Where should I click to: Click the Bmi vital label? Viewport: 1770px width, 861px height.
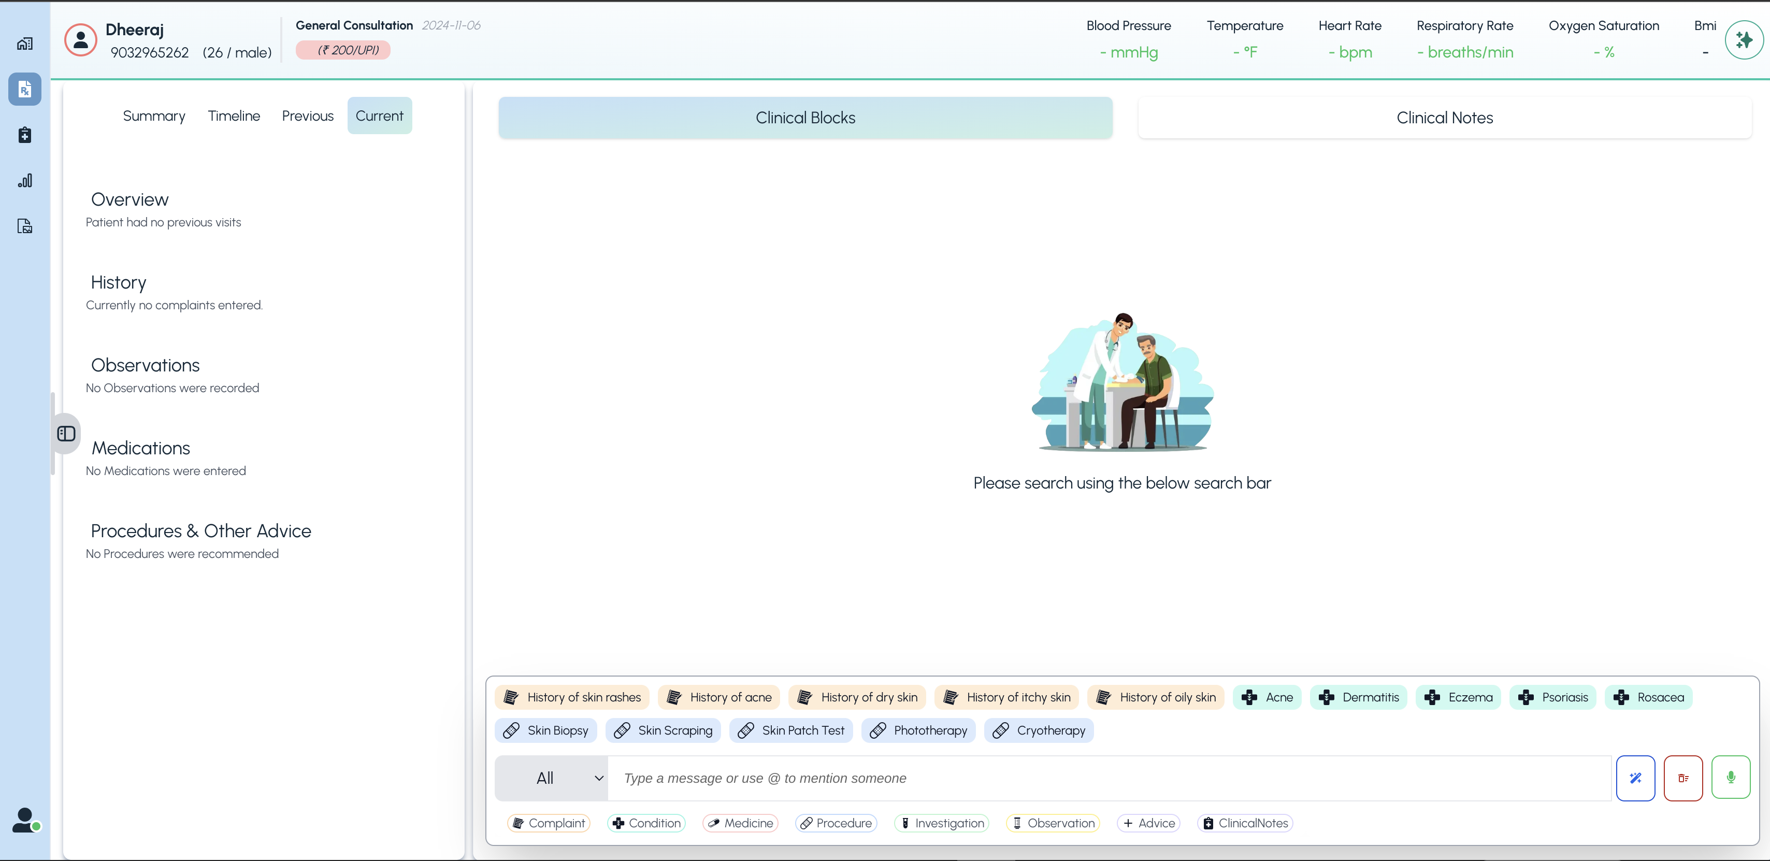coord(1705,25)
